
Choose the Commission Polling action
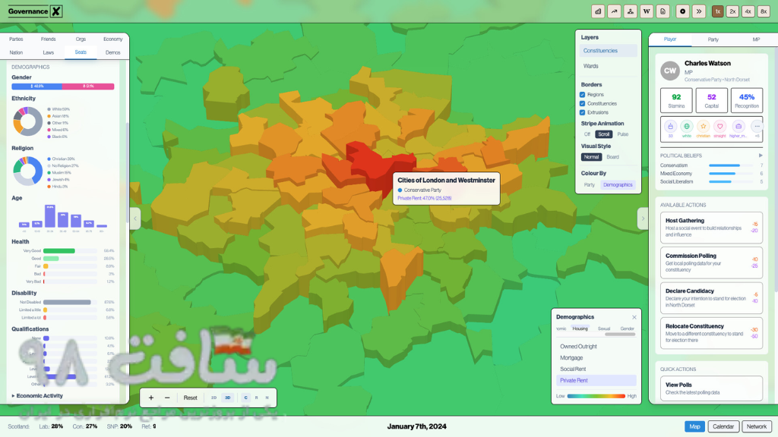(x=711, y=263)
